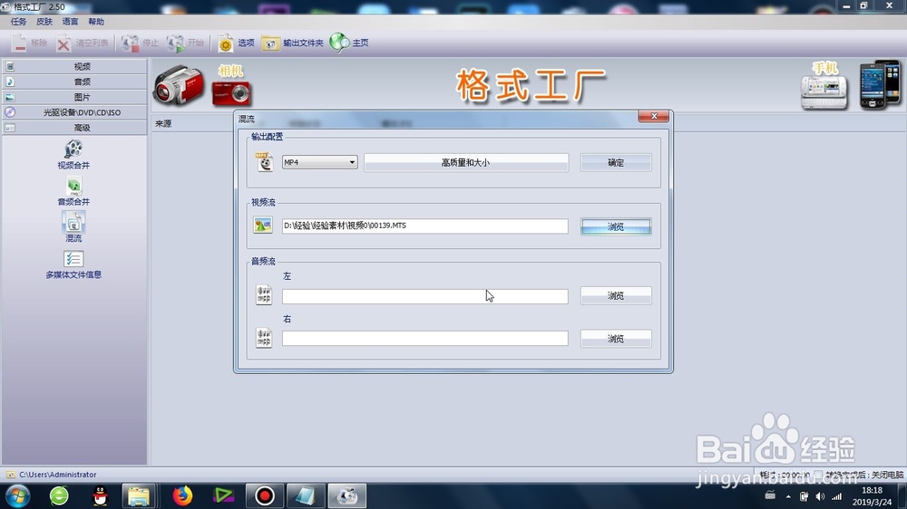Viewport: 907px width, 509px height.
Task: Browse for right audio stream file
Action: [616, 338]
